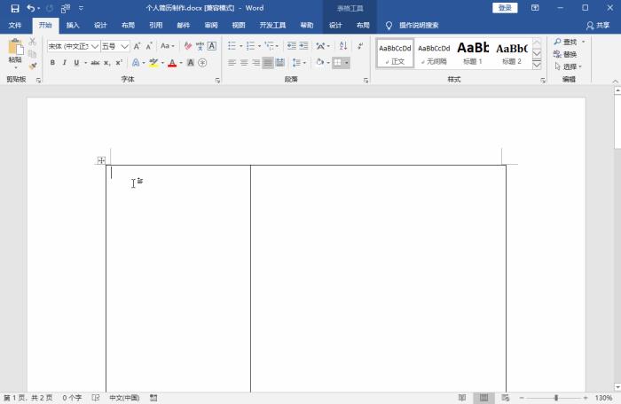Toggle show paragraph marks
The image size is (621, 404).
click(360, 45)
